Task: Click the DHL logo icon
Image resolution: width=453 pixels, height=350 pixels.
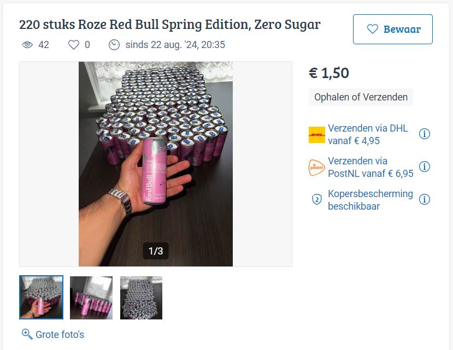Action: (317, 135)
